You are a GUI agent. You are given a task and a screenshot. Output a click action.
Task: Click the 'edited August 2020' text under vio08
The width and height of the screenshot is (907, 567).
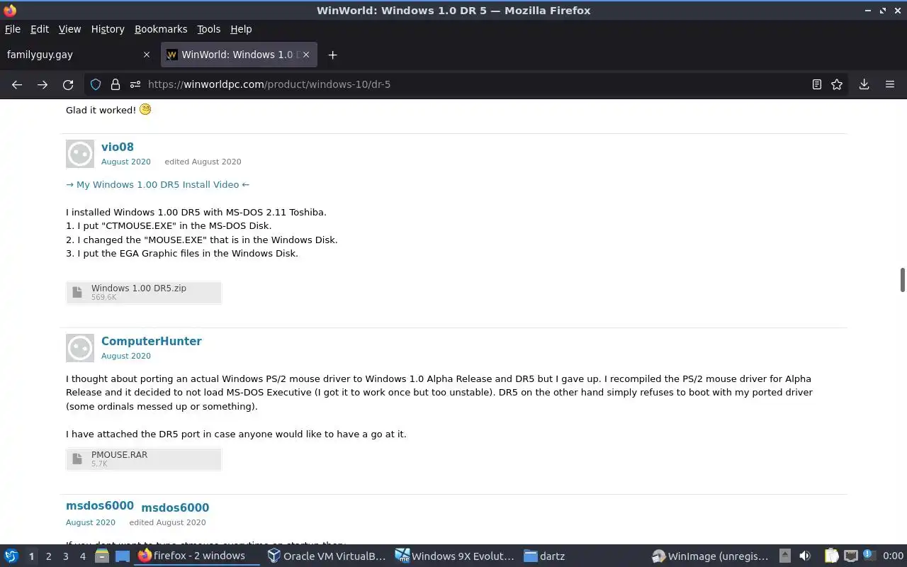[x=203, y=162]
